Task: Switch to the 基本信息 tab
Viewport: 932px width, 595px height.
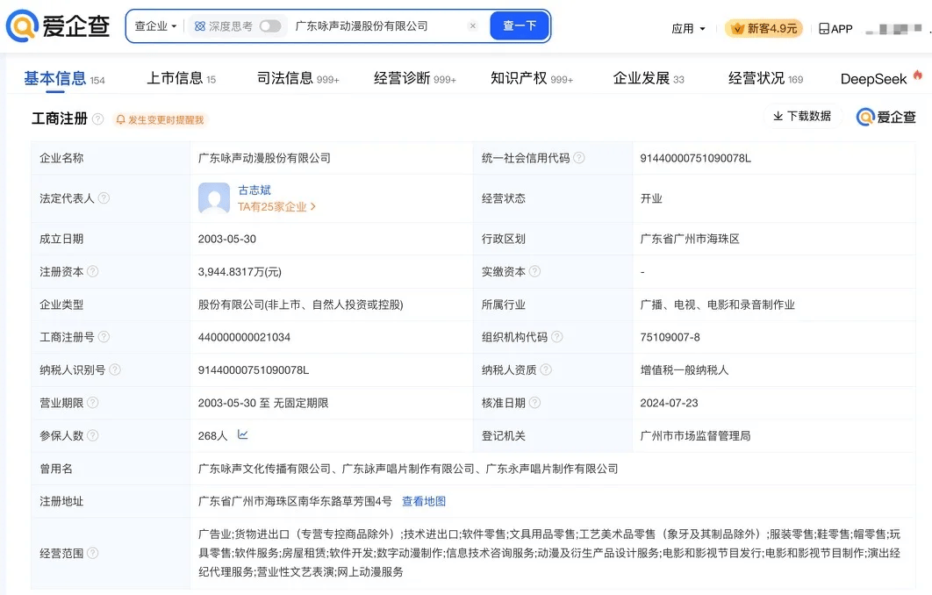Action: 64,78
